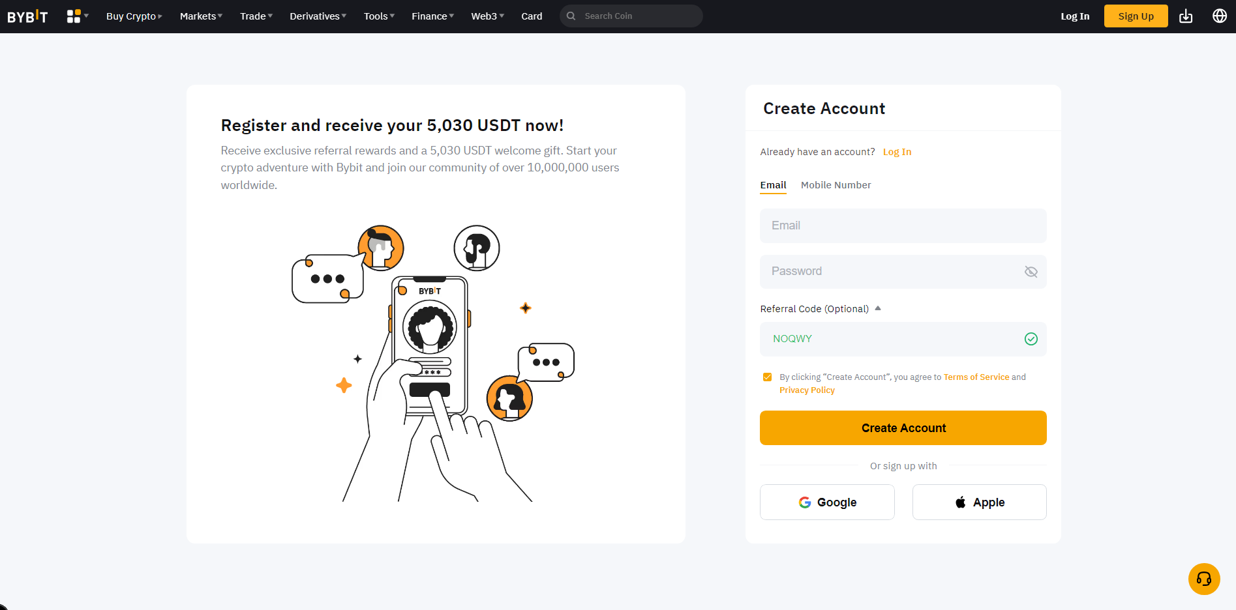Expand the Markets dropdown

[x=201, y=16]
